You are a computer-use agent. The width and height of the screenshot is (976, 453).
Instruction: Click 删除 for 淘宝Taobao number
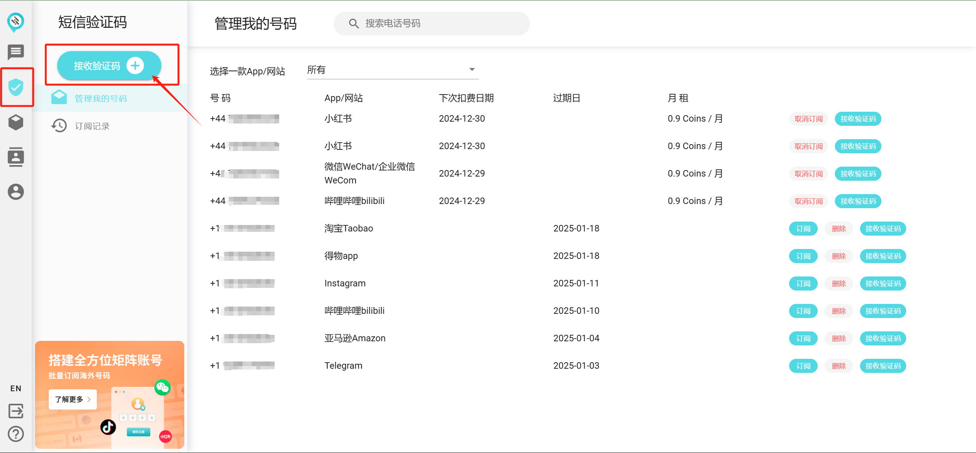pyautogui.click(x=839, y=229)
